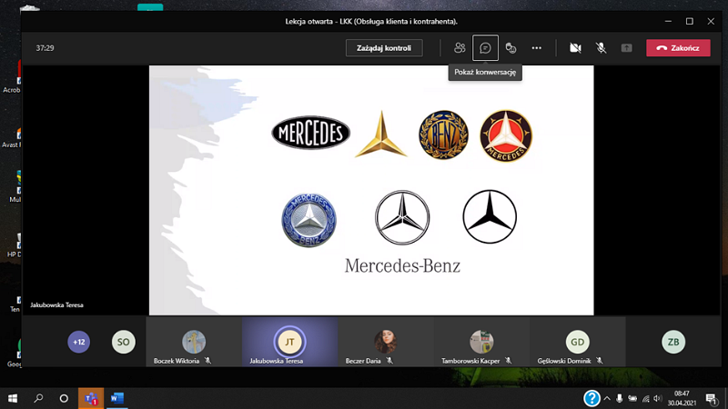Viewport: 728px width, 409px height.
Task: Open Microsoft Teams from taskbar
Action: coord(91,398)
